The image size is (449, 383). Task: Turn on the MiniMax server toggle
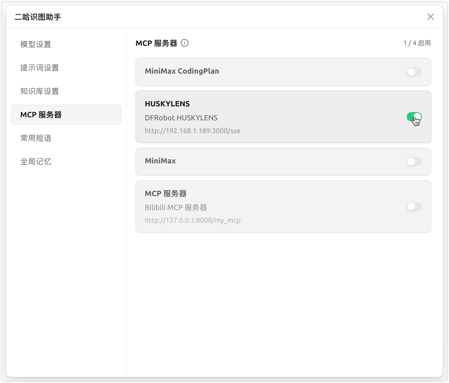click(x=414, y=162)
